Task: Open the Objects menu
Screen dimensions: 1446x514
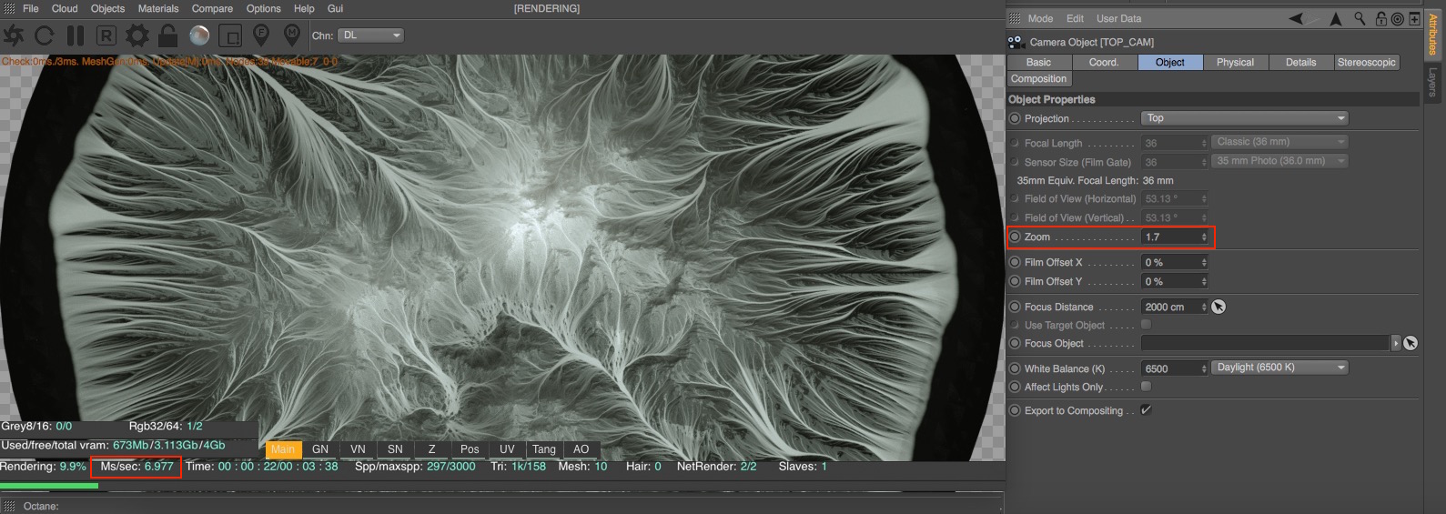Action: pos(107,8)
